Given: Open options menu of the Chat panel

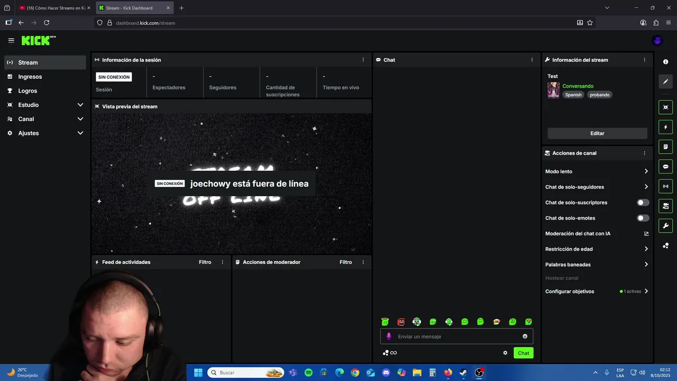Looking at the screenshot, I should coord(532,60).
